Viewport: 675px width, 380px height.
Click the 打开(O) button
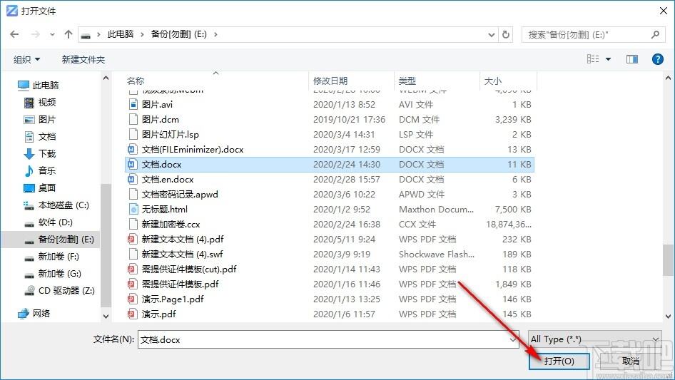[x=559, y=361]
